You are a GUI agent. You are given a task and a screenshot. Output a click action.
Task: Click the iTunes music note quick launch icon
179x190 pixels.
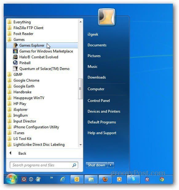[x=31, y=179]
